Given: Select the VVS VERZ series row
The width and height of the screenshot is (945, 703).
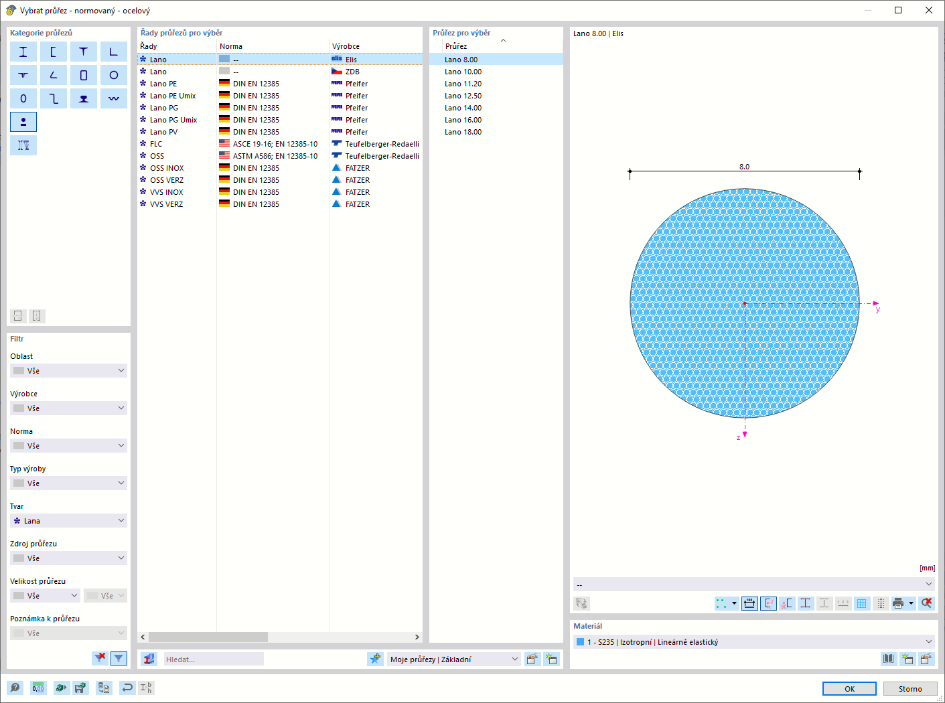Looking at the screenshot, I should (280, 204).
